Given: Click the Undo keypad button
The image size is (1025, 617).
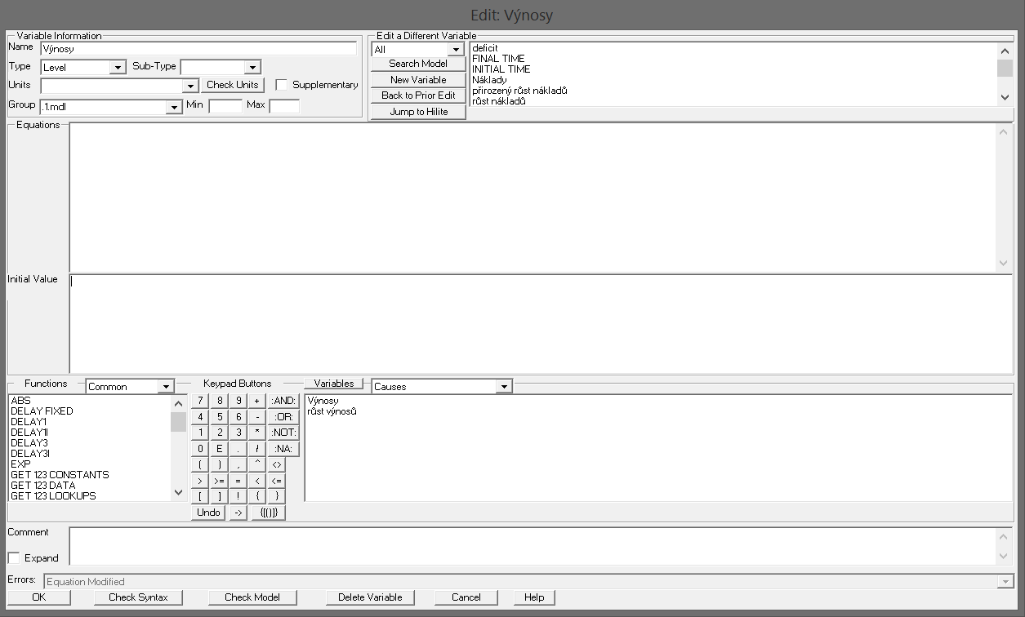Looking at the screenshot, I should coord(208,513).
